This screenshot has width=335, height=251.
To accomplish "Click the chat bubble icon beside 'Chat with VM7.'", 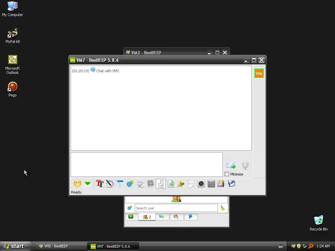I will pos(93,70).
